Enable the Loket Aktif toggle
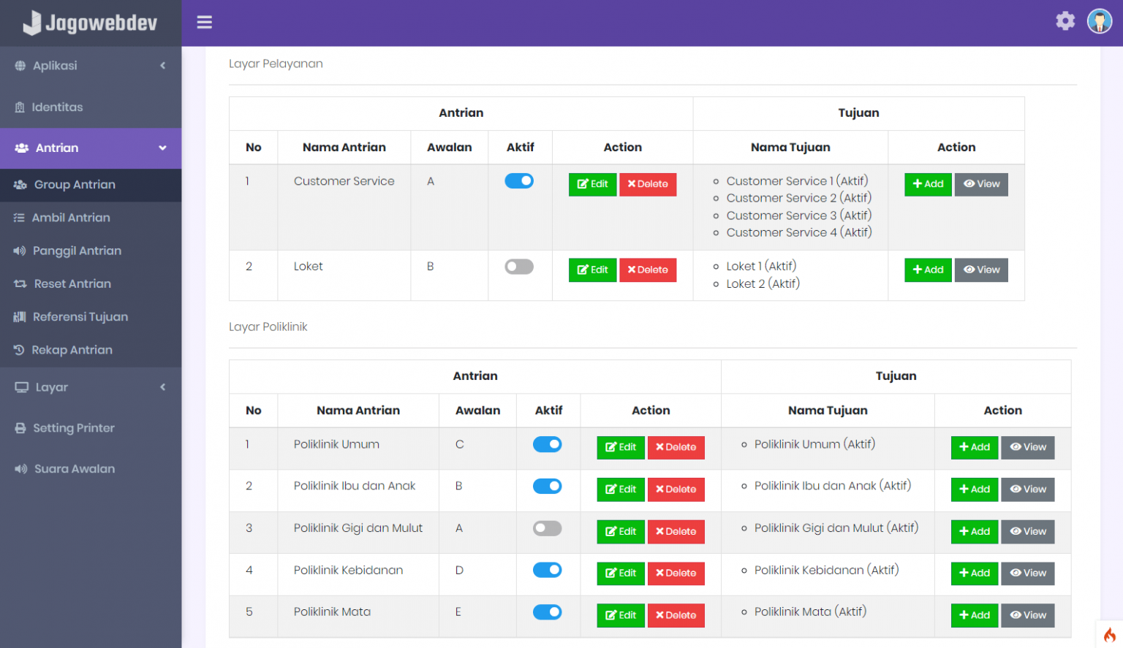The image size is (1123, 648). pos(519,267)
